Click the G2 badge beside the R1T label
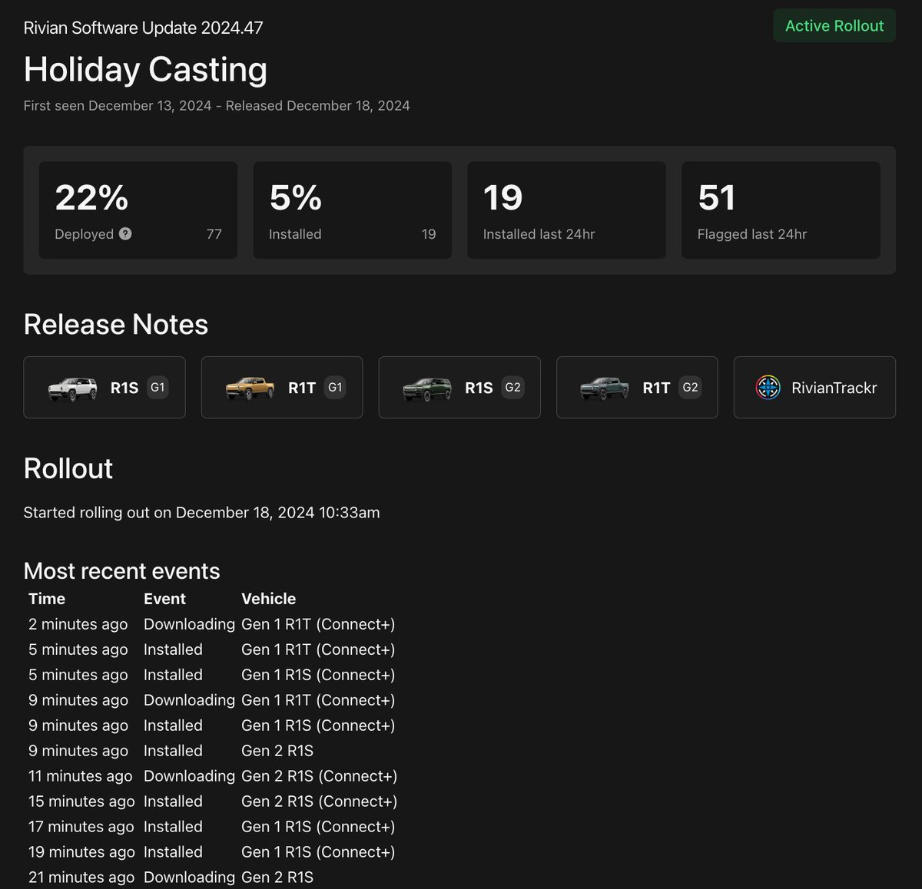The width and height of the screenshot is (922, 889). coord(691,388)
